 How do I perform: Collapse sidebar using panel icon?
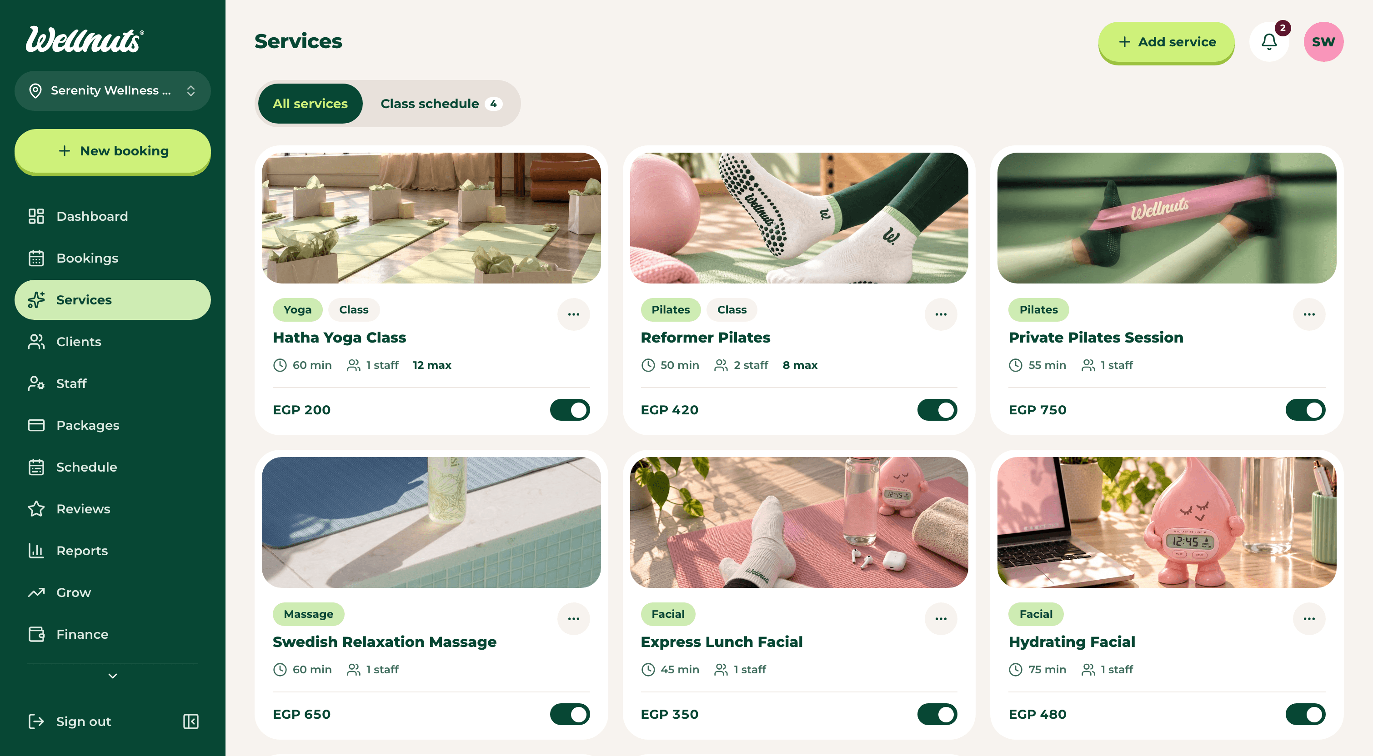tap(191, 721)
